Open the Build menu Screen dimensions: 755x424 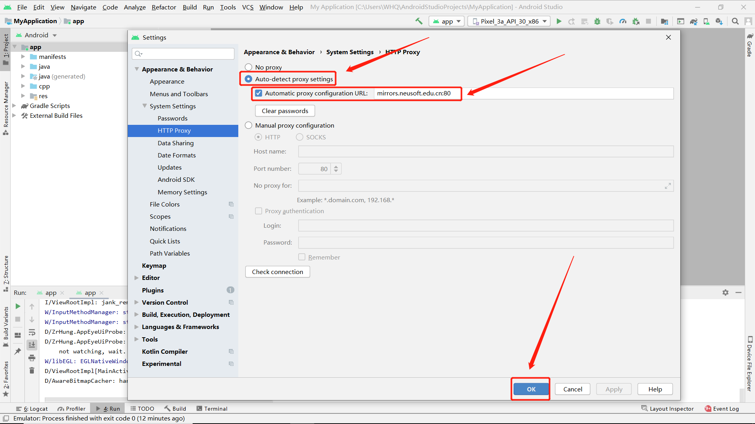pos(190,7)
